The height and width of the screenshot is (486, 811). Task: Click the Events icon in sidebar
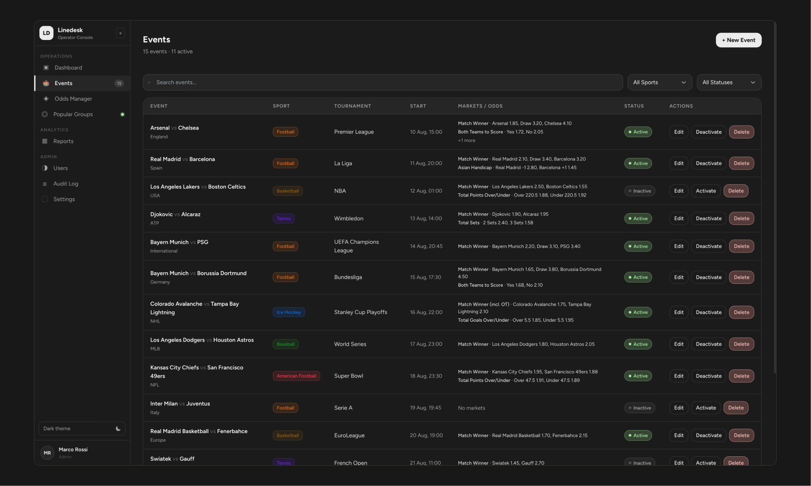46,83
